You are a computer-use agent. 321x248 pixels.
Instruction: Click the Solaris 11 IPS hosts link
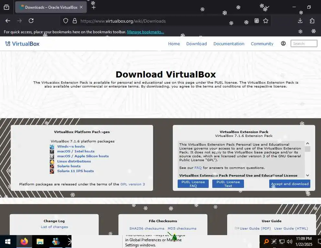(75, 171)
